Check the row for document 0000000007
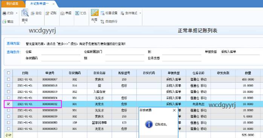This screenshot has height=138, width=263. click(9, 79)
